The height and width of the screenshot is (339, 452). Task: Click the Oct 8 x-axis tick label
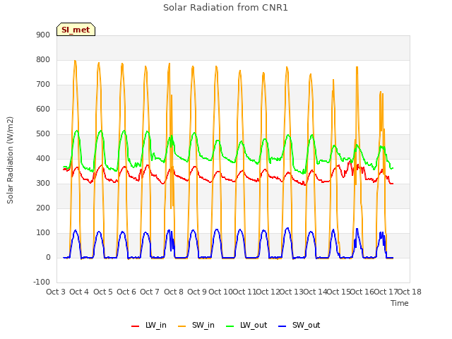174,292
